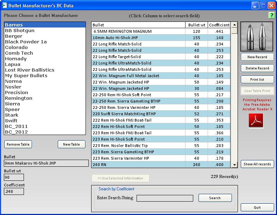Screen dimensions: 277x215
Task: Click scrollbar down arrow in bullet table
Action: [x=234, y=165]
